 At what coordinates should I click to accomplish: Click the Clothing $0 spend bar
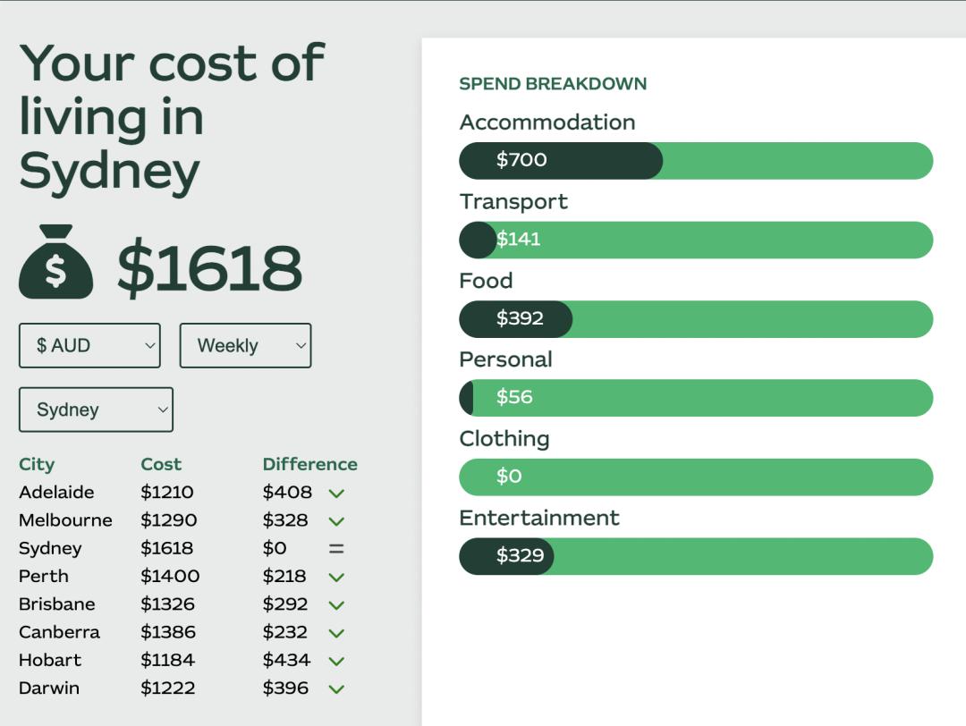click(x=696, y=477)
